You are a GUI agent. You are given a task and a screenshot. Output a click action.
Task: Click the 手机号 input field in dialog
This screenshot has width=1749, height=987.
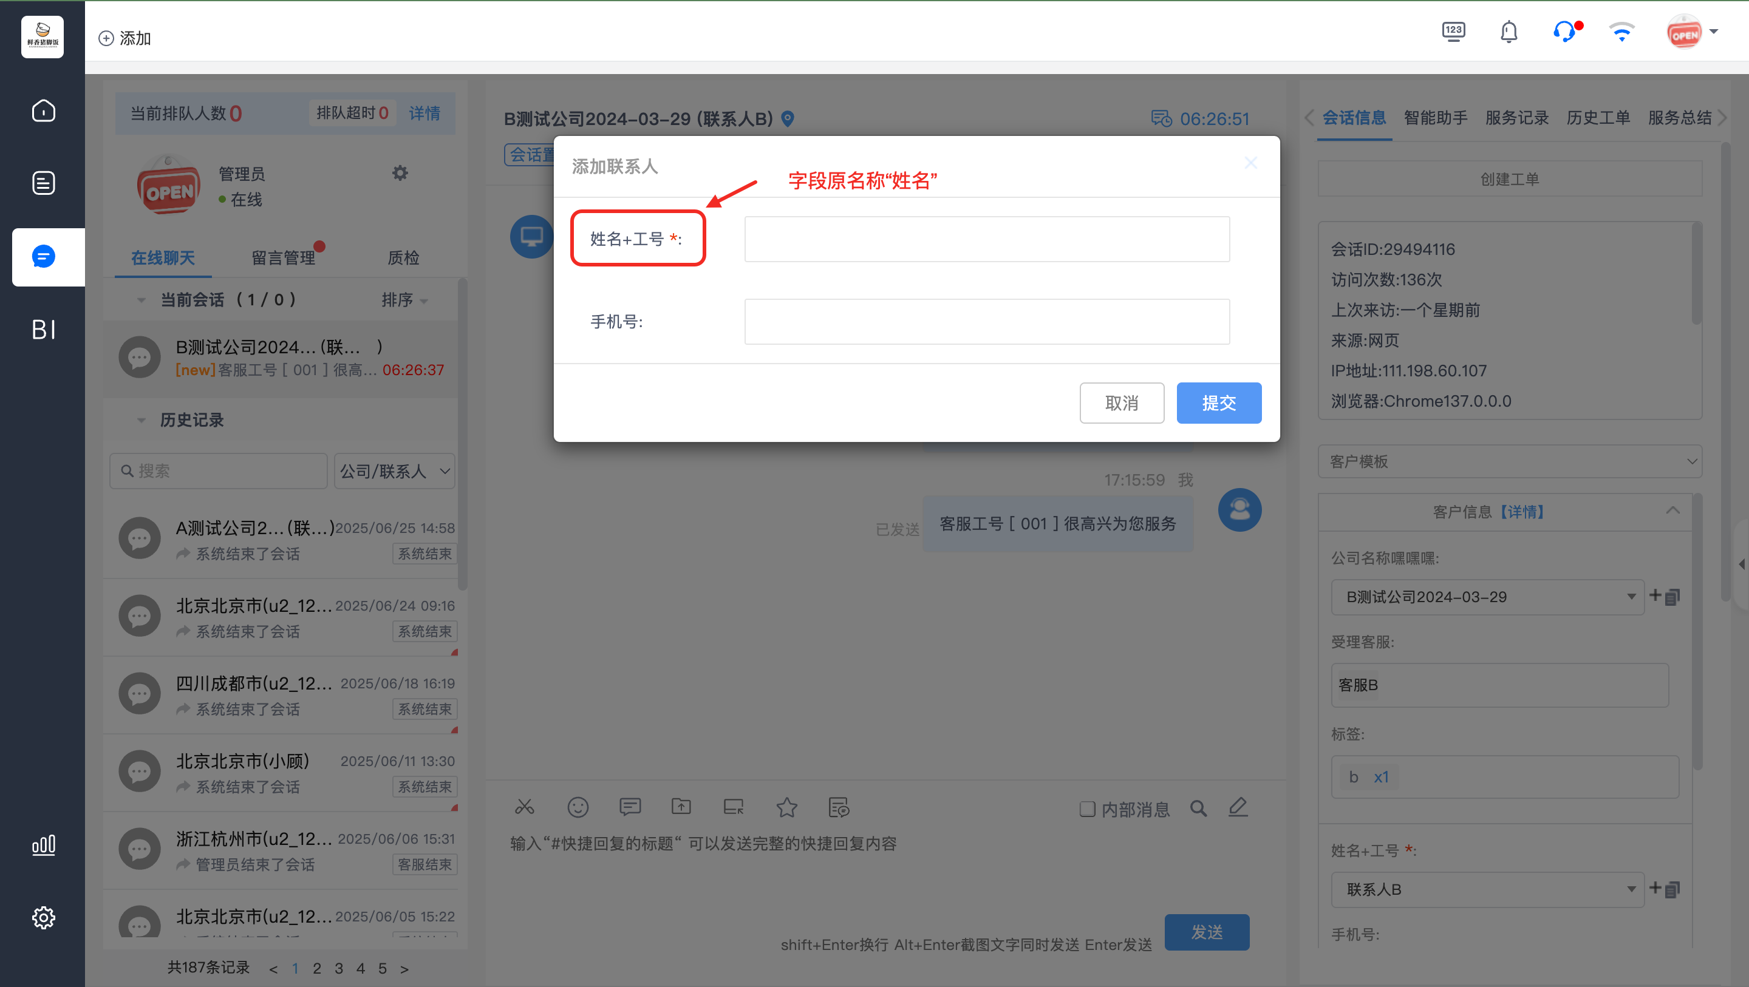click(x=987, y=322)
